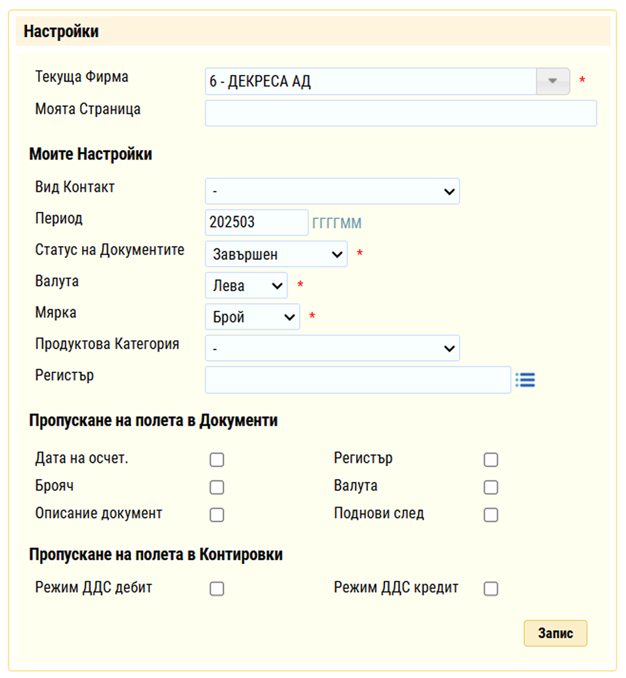Open the Текуща Фирма dropdown arrow
This screenshot has width=626, height=678.
coord(553,81)
